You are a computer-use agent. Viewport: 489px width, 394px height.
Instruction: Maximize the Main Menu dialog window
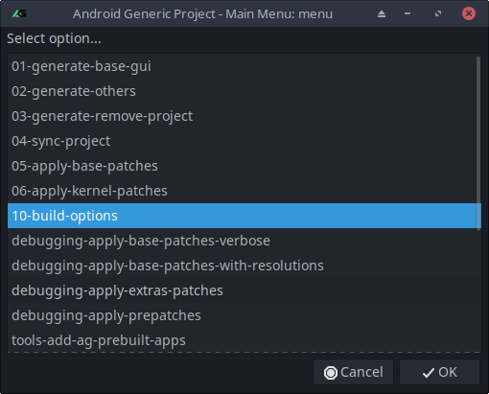pos(438,13)
